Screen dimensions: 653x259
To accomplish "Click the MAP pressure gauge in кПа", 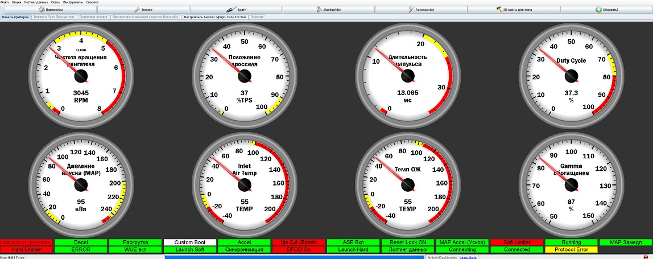I will click(81, 184).
